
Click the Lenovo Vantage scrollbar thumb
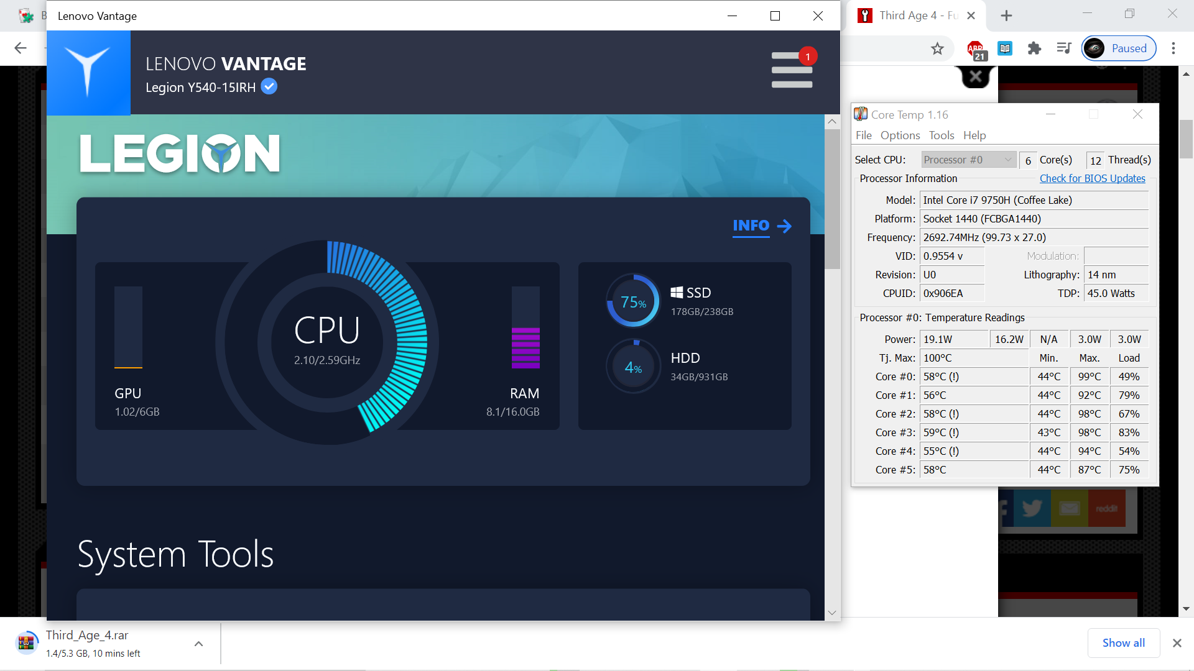[x=832, y=199]
